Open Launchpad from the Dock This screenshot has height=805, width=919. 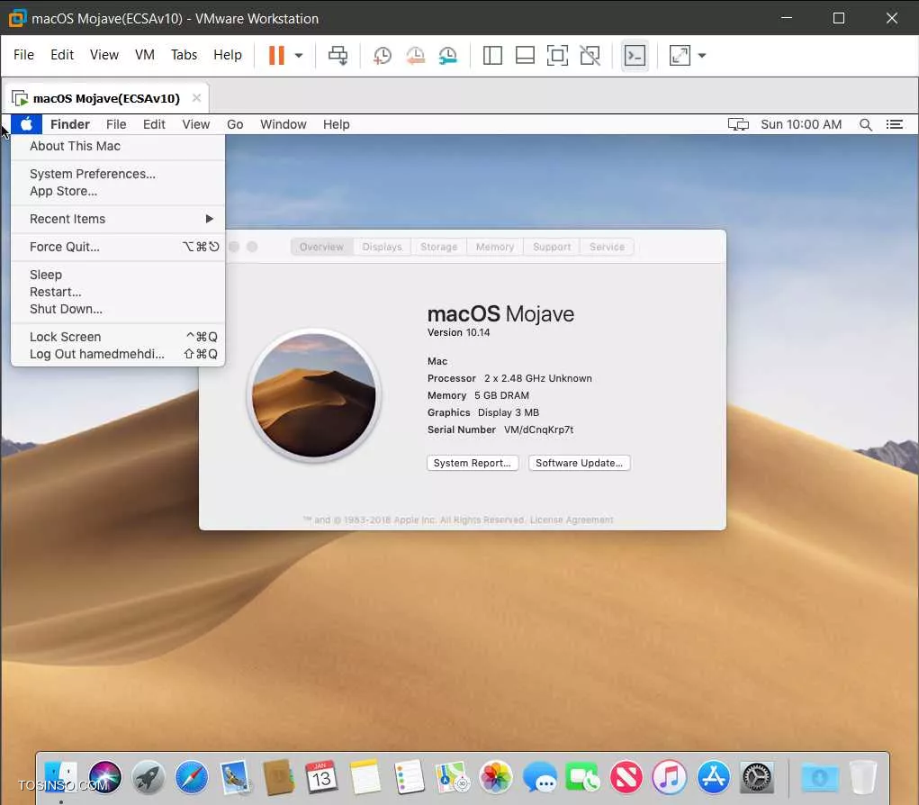point(149,777)
